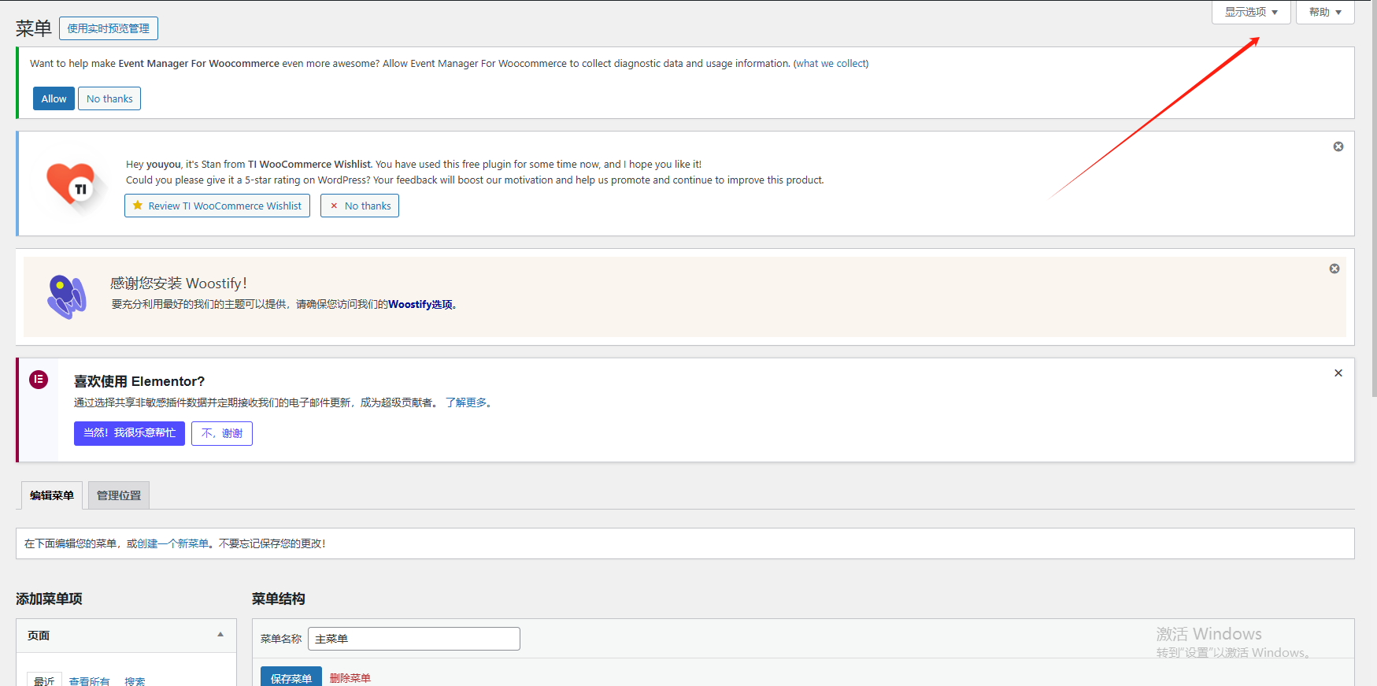Open the 'what we collect' link
The image size is (1377, 686).
[831, 64]
